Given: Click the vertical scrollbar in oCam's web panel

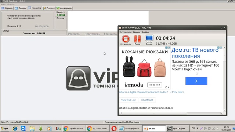Looking at the screenshot, I should point(224,55).
